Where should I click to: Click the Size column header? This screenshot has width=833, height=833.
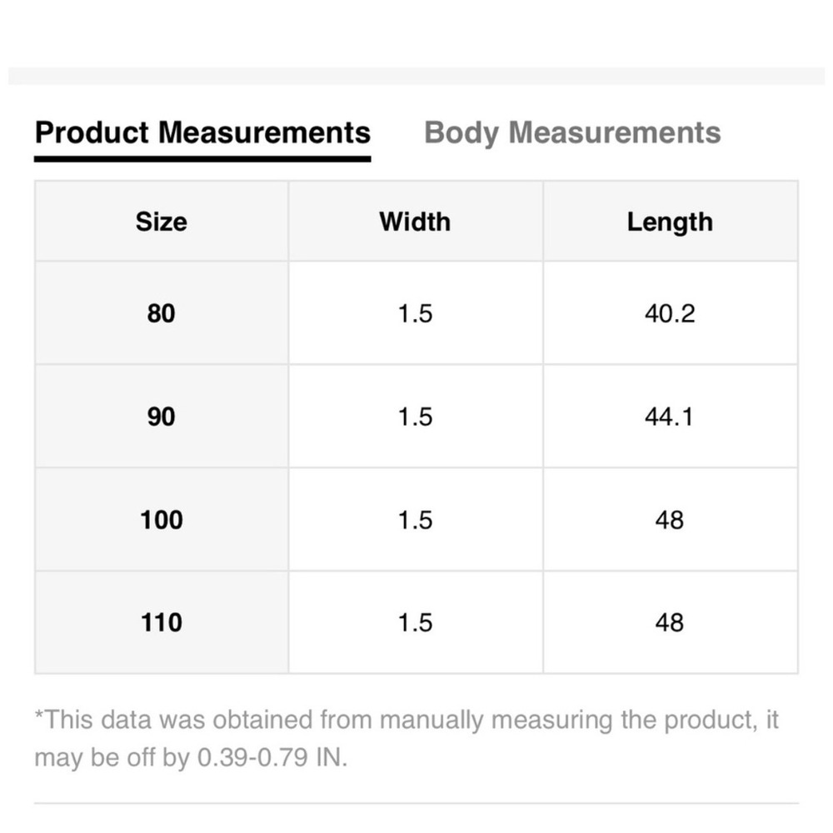[x=162, y=222]
